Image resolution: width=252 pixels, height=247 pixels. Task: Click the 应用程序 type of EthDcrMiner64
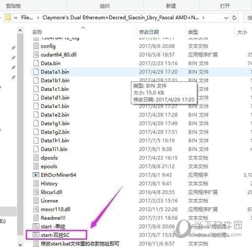point(198,175)
